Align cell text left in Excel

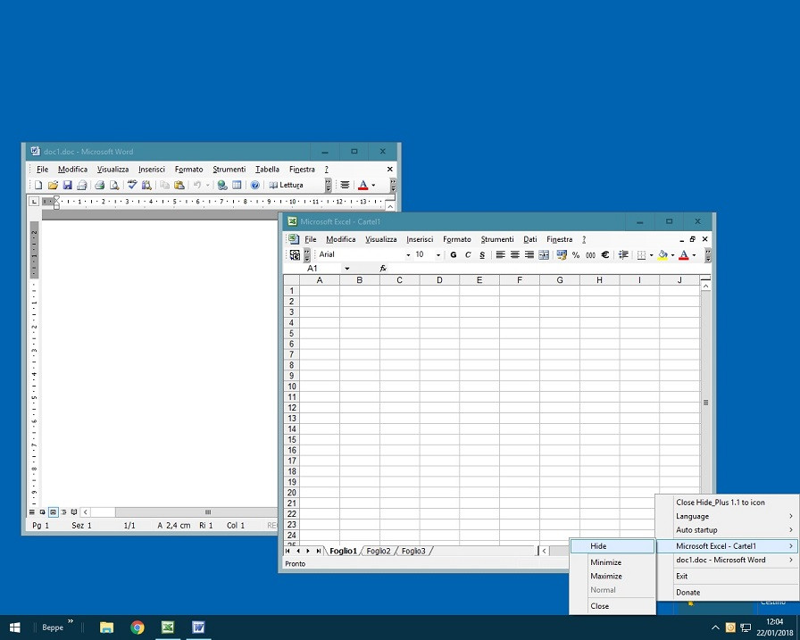point(501,255)
